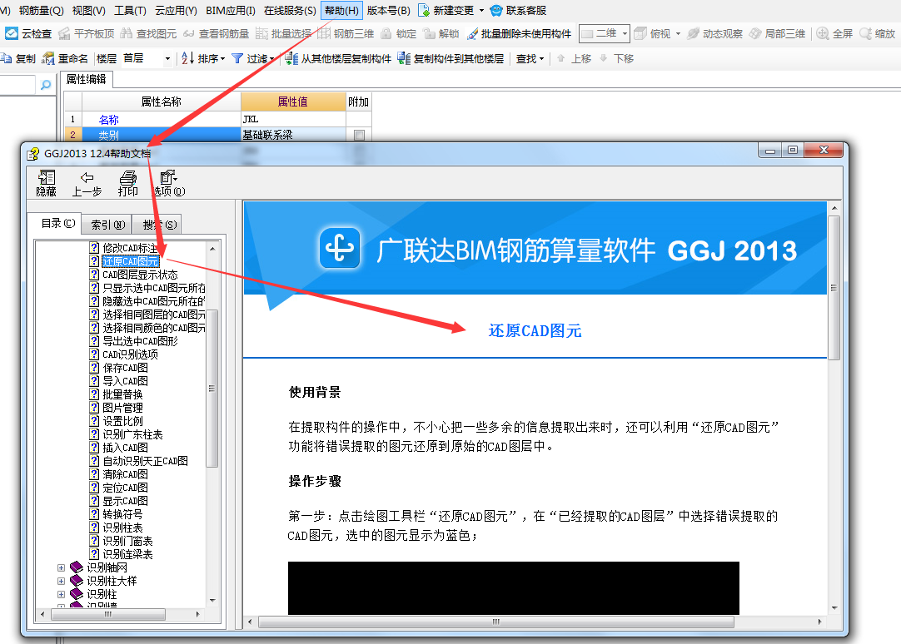Screen dimensions: 901x644
Task: Open 排序 sort dropdown
Action: 222,58
